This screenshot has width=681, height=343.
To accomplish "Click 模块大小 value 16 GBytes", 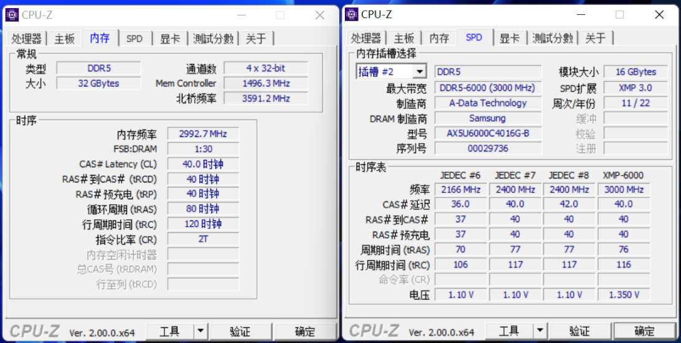I will point(636,72).
